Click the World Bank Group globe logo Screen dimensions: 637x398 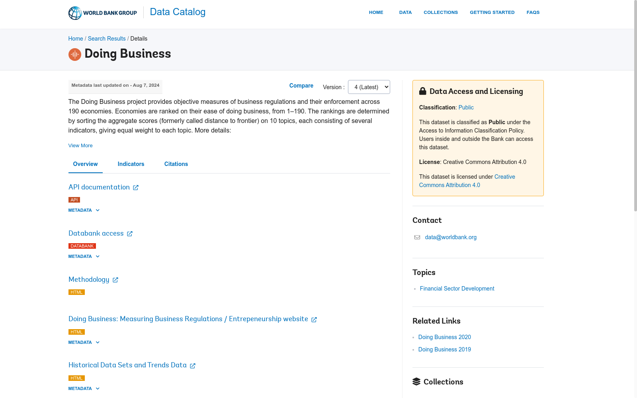coord(75,13)
